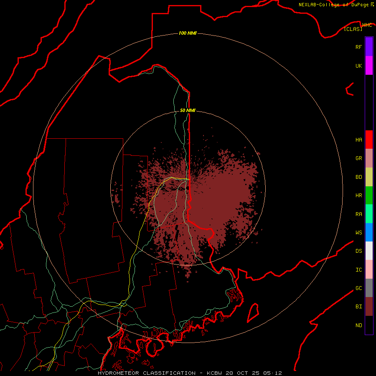Pick the RA mint green legend swatch
This screenshot has height=376, width=376.
click(x=369, y=214)
